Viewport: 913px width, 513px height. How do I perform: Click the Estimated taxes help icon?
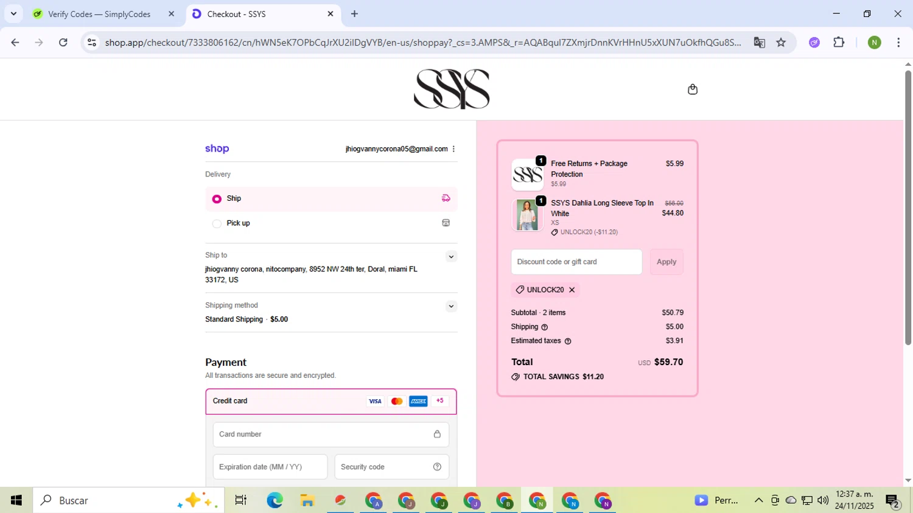[x=568, y=341]
